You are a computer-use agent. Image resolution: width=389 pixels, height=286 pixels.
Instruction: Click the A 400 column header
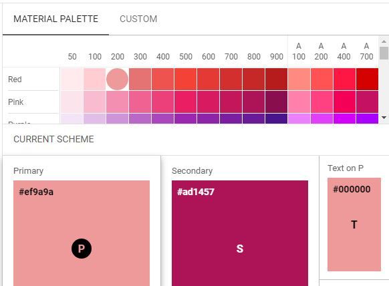344,51
